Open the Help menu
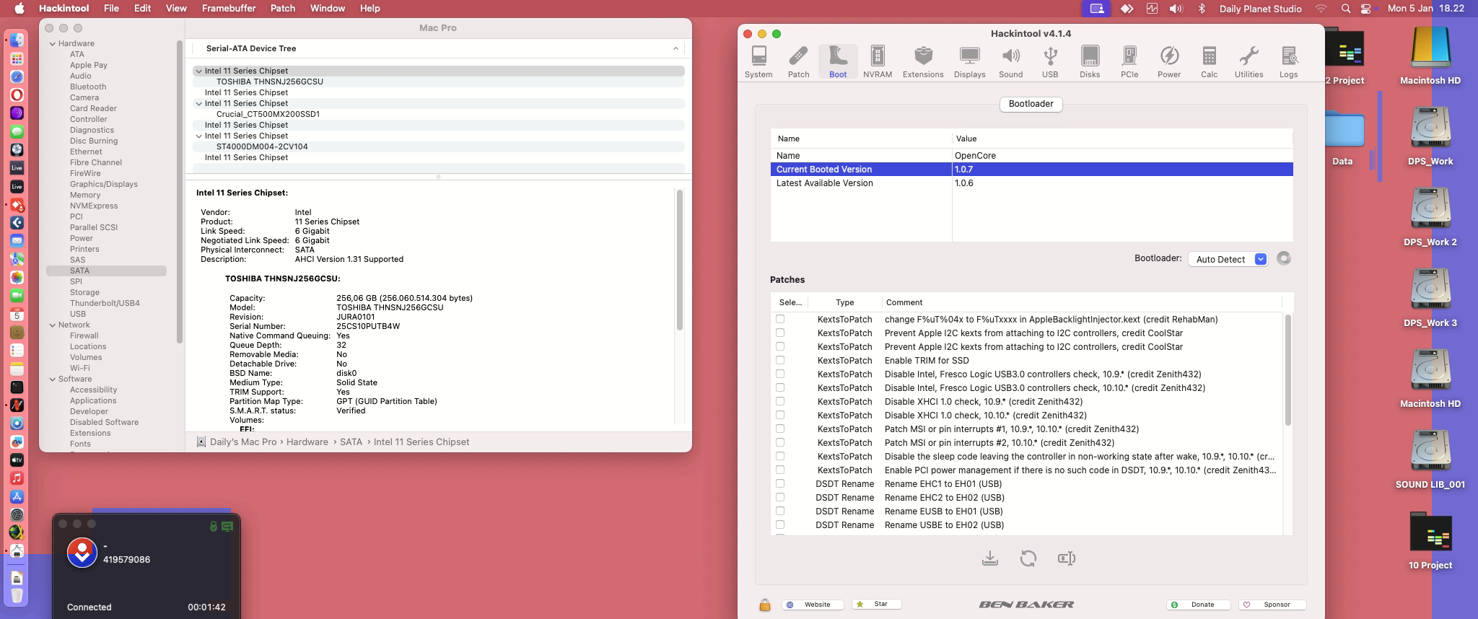Viewport: 1478px width, 619px height. click(x=369, y=9)
